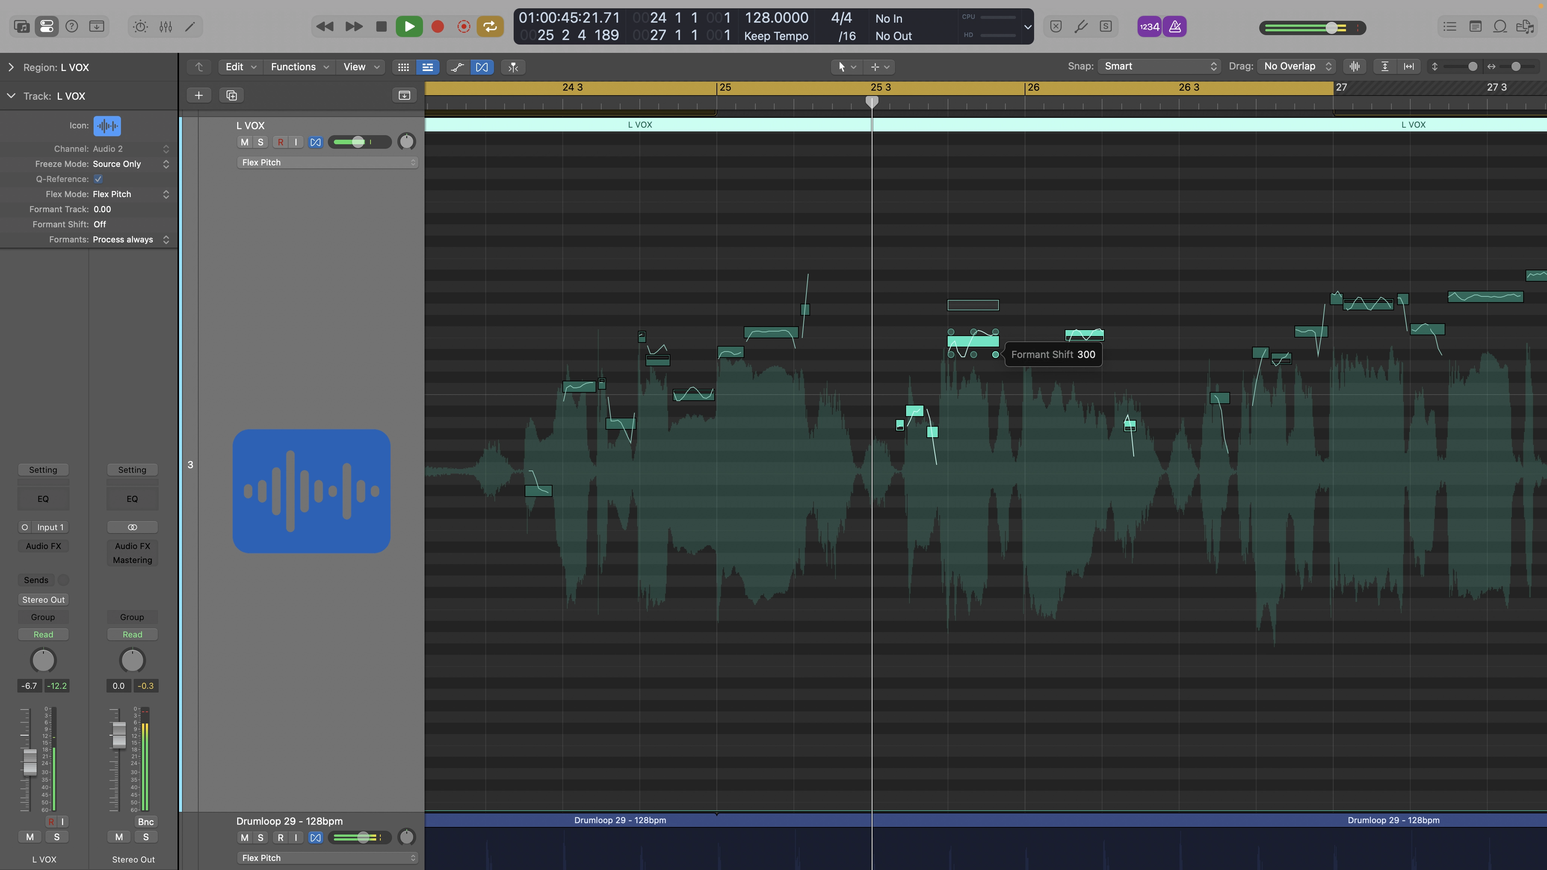Open Quick Help question mark icon
This screenshot has width=1547, height=870.
[71, 26]
